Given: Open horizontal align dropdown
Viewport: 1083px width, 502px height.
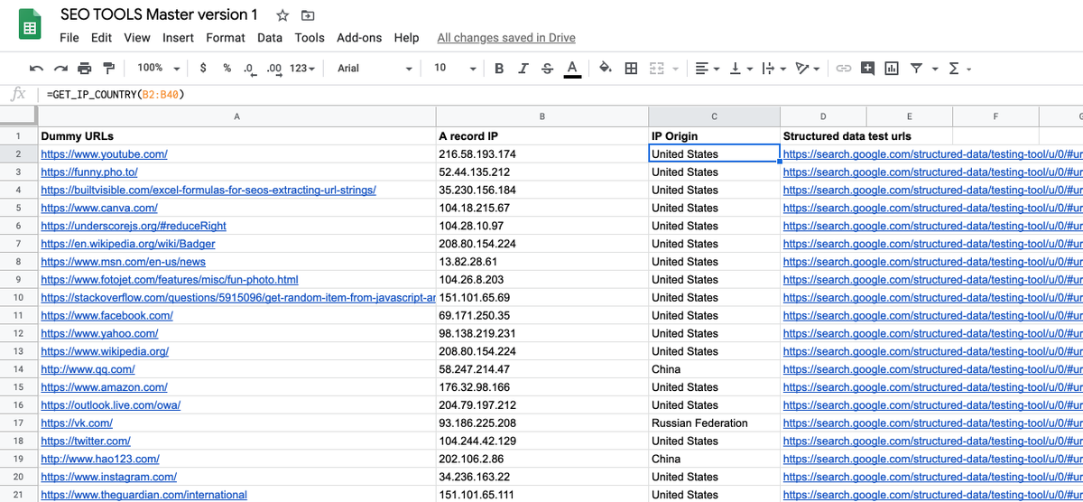Looking at the screenshot, I should [x=708, y=68].
